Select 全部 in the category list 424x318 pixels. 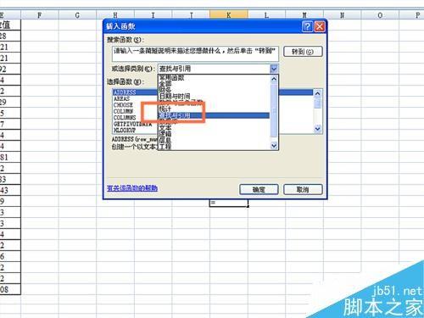pos(165,84)
